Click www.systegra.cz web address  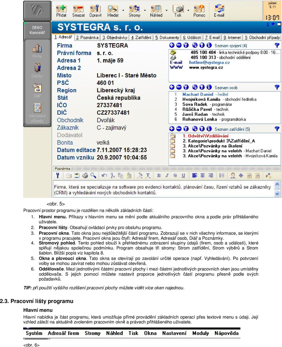pyautogui.click(x=206, y=68)
